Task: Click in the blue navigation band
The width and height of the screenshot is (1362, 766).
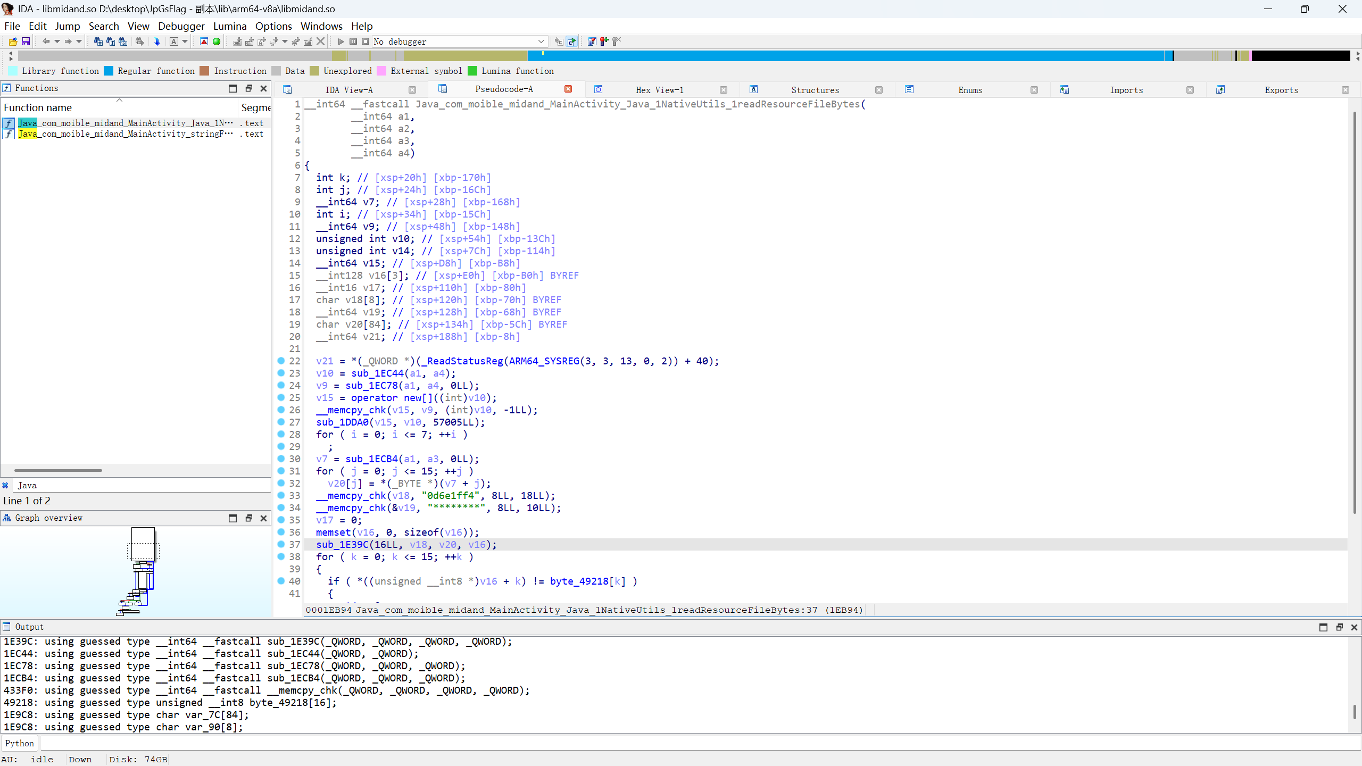Action: tap(846, 56)
